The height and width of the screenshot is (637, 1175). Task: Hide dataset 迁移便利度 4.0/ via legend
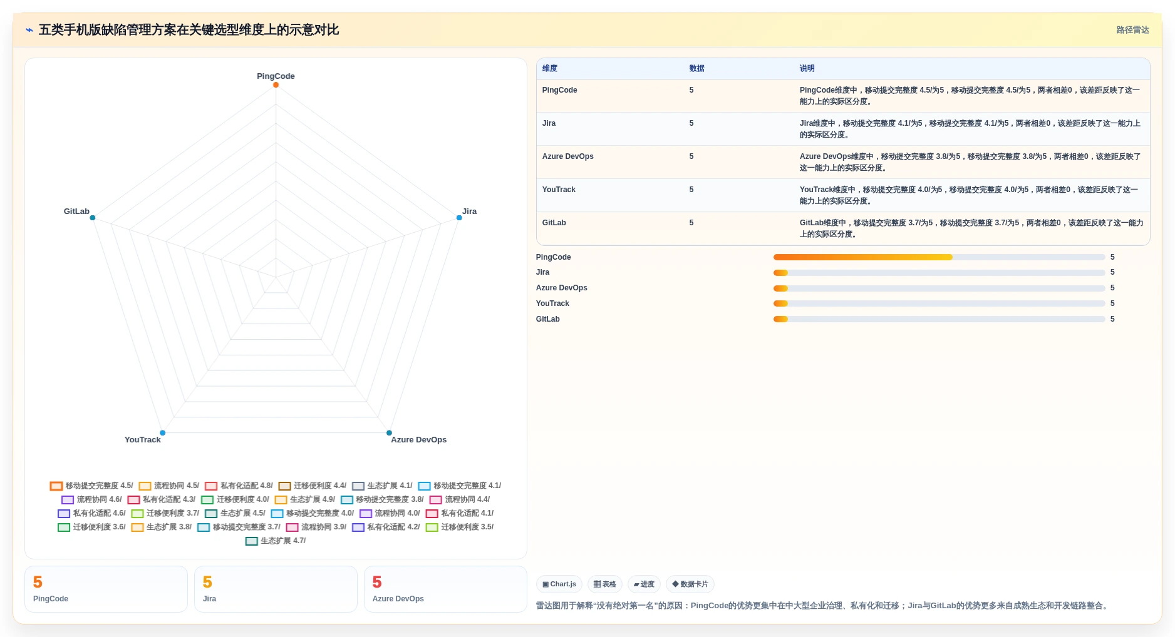pyautogui.click(x=236, y=500)
